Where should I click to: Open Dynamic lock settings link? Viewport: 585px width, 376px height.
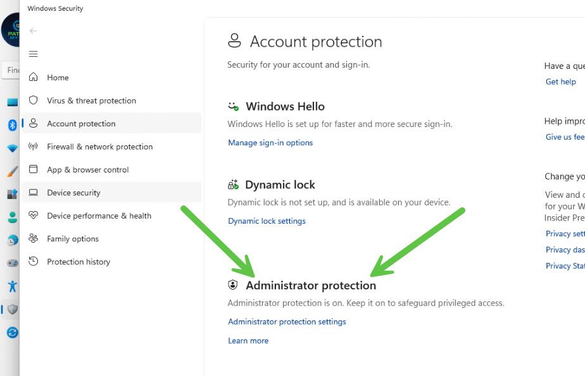coord(267,221)
